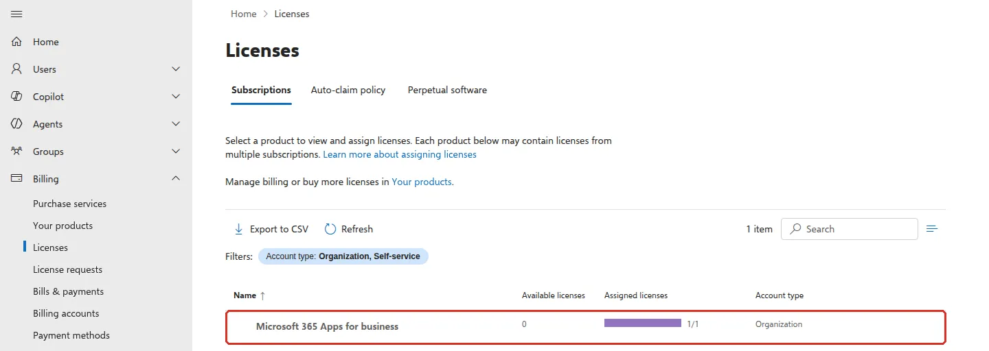Viewport: 989px width, 351px height.
Task: Open Microsoft 365 Apps for business product
Action: click(x=327, y=326)
